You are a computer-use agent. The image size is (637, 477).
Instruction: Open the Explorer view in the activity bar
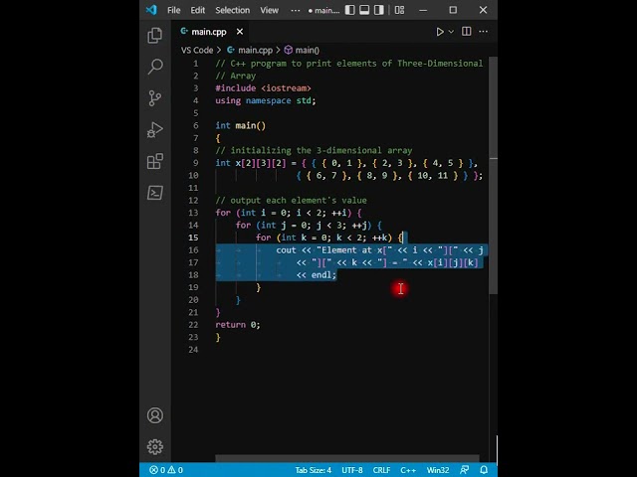pos(155,36)
